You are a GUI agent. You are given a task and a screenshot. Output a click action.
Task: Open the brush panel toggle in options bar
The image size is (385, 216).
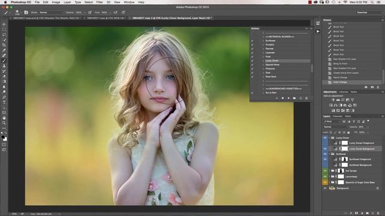coord(26,13)
